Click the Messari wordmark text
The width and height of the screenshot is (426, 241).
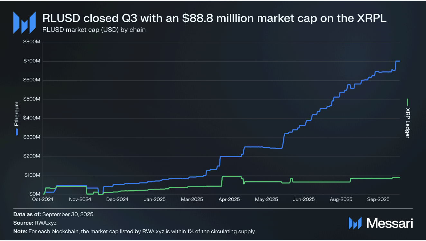[390, 223]
